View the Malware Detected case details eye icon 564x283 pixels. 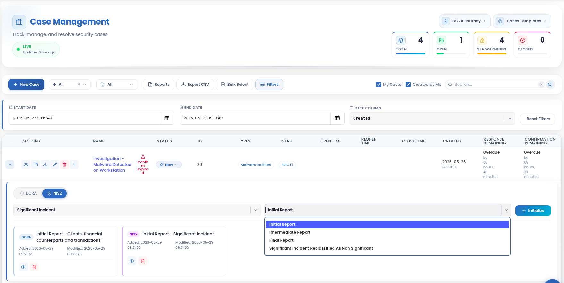26,165
